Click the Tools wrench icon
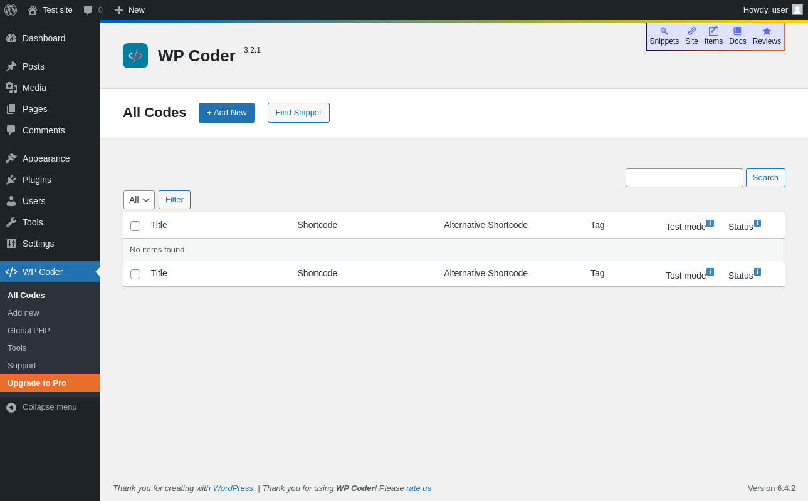The height and width of the screenshot is (501, 808). [11, 222]
